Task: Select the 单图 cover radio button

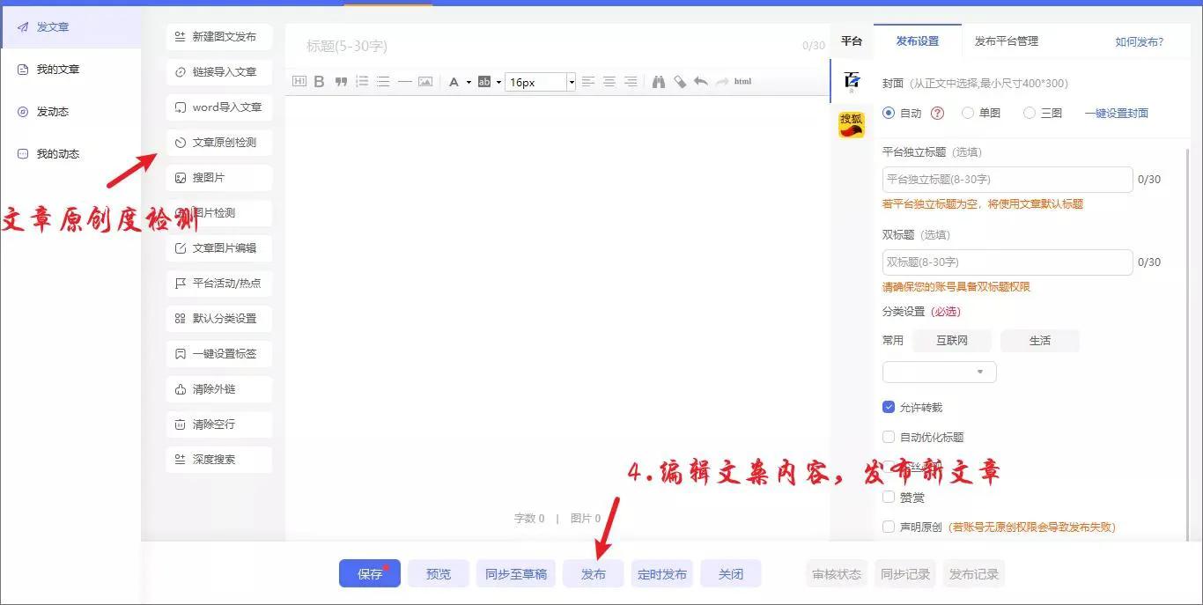Action: click(x=968, y=113)
